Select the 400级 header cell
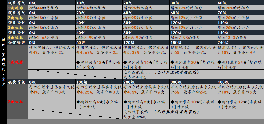 tap(240, 82)
